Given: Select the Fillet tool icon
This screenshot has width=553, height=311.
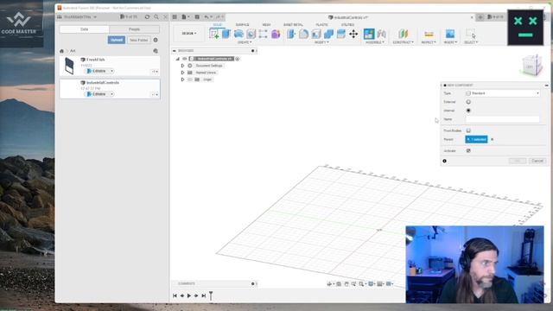Looking at the screenshot, I should 303,34.
